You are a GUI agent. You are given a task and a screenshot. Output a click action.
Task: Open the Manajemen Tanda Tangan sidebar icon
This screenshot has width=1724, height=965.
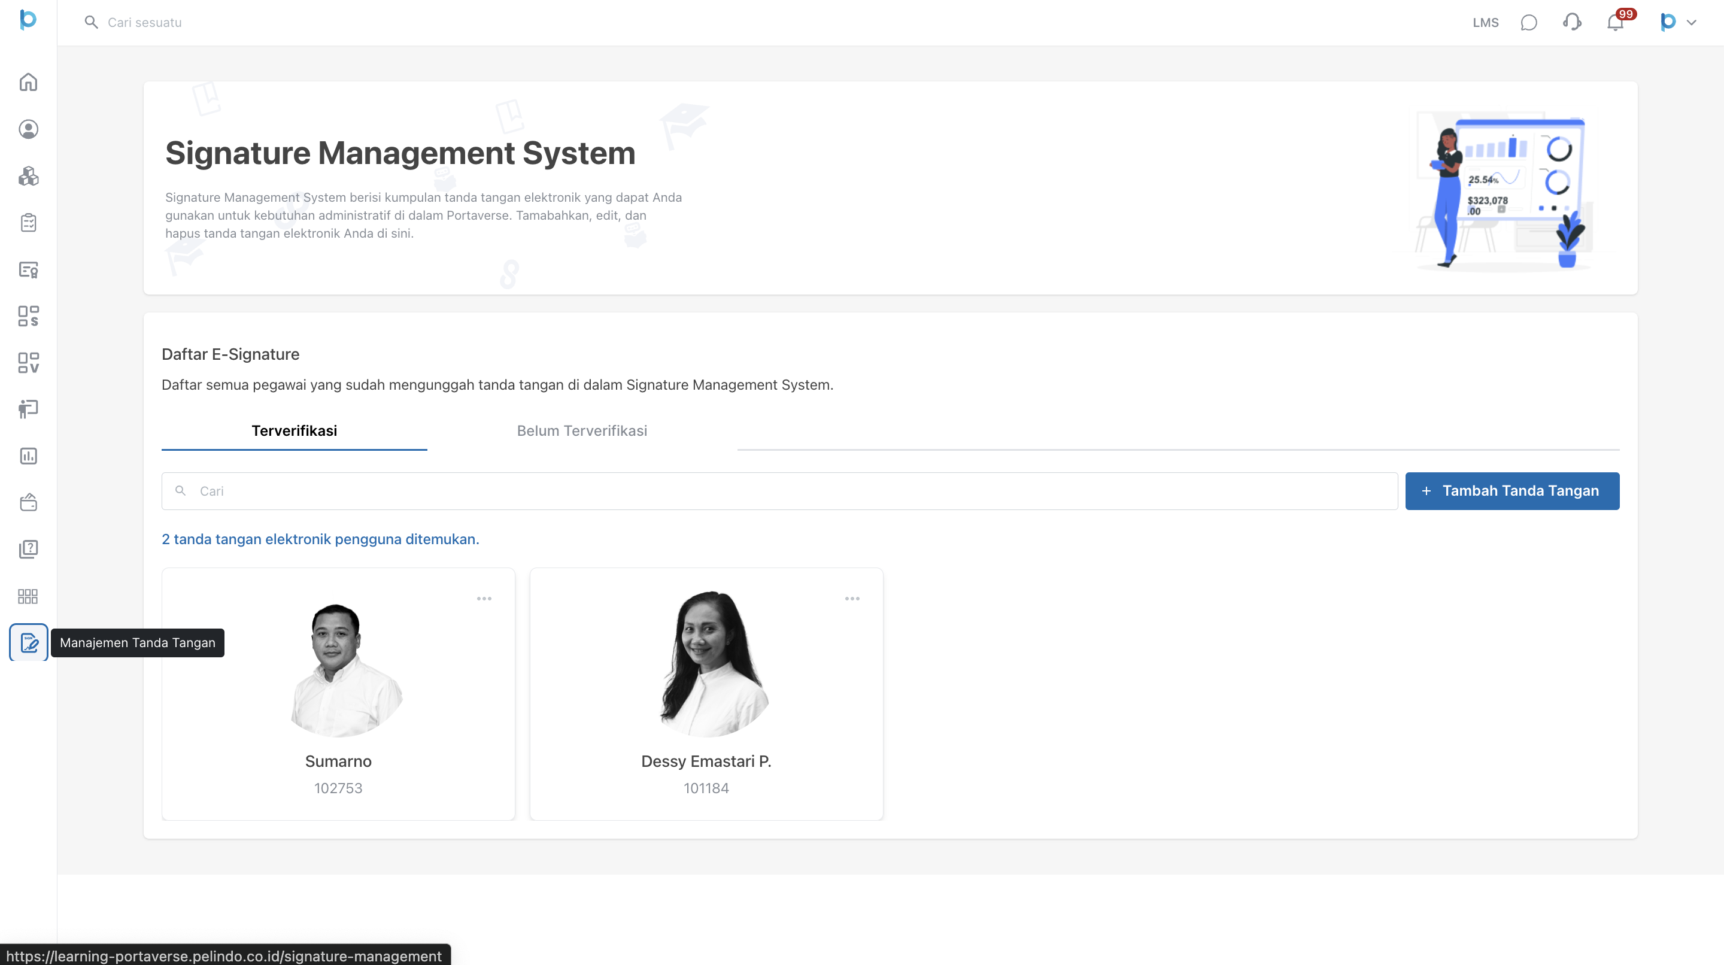pos(28,642)
